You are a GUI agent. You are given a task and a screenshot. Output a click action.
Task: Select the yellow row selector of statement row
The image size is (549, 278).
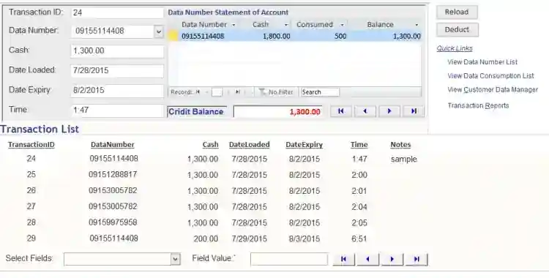click(x=173, y=36)
